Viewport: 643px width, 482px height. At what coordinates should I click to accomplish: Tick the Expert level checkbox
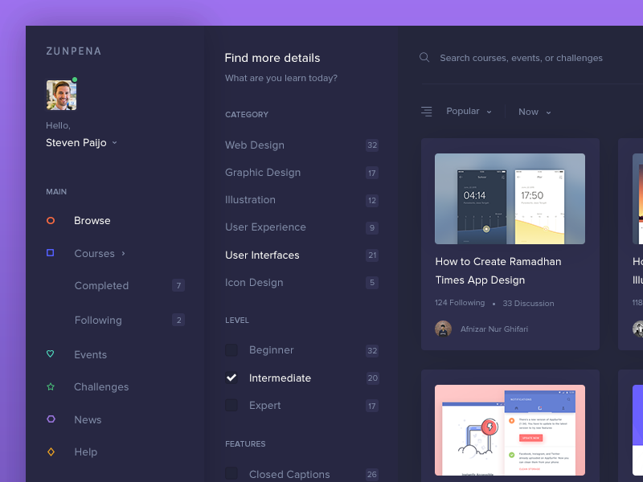231,406
